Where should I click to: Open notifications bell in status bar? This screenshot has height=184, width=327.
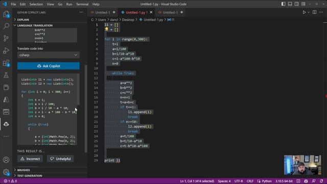[321, 181]
